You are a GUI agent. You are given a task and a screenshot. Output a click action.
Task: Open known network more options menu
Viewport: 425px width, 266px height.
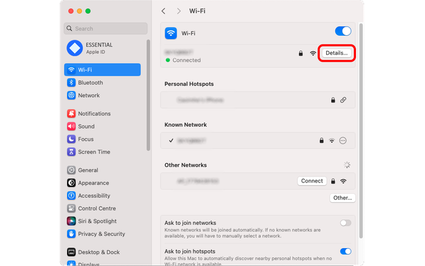[x=343, y=141]
